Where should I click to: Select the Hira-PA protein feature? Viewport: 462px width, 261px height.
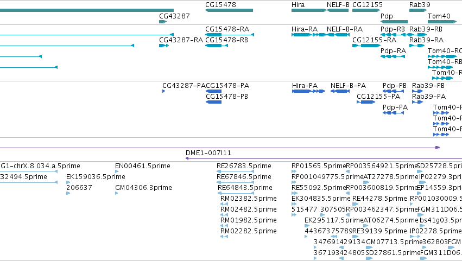[x=308, y=91]
